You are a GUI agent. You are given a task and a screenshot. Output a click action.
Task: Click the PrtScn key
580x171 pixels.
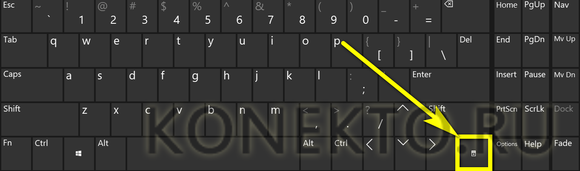click(507, 119)
